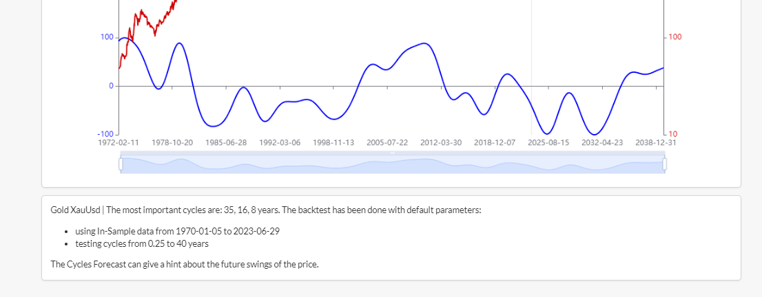The height and width of the screenshot is (297, 762).
Task: Click the 2025-08-15 x-axis date label
Action: coord(548,143)
